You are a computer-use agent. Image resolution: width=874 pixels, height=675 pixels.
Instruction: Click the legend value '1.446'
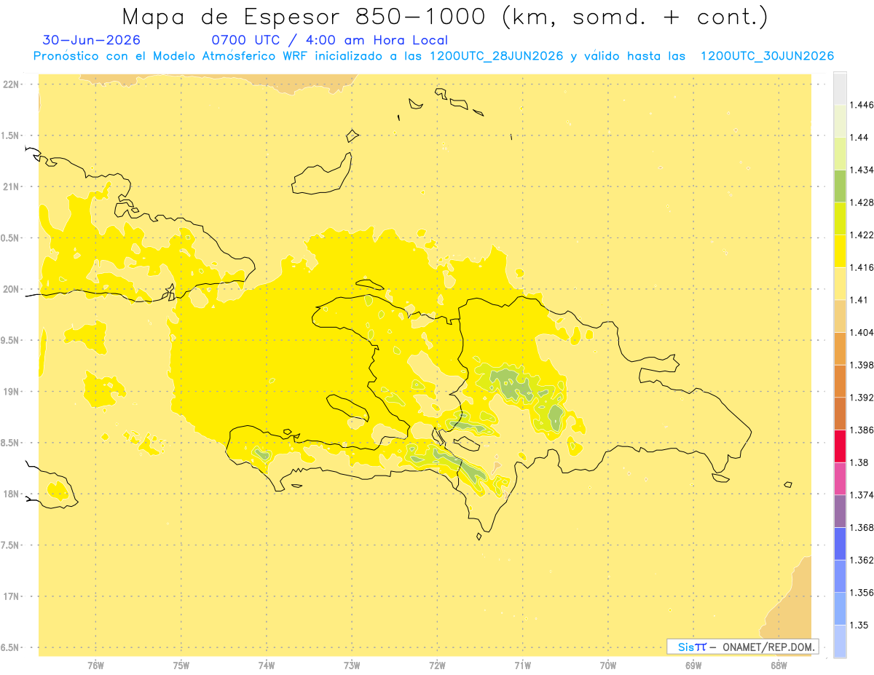click(x=862, y=105)
